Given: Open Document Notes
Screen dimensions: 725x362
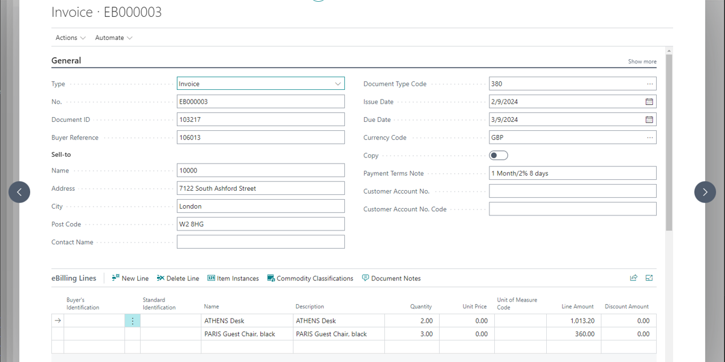Looking at the screenshot, I should tap(391, 278).
